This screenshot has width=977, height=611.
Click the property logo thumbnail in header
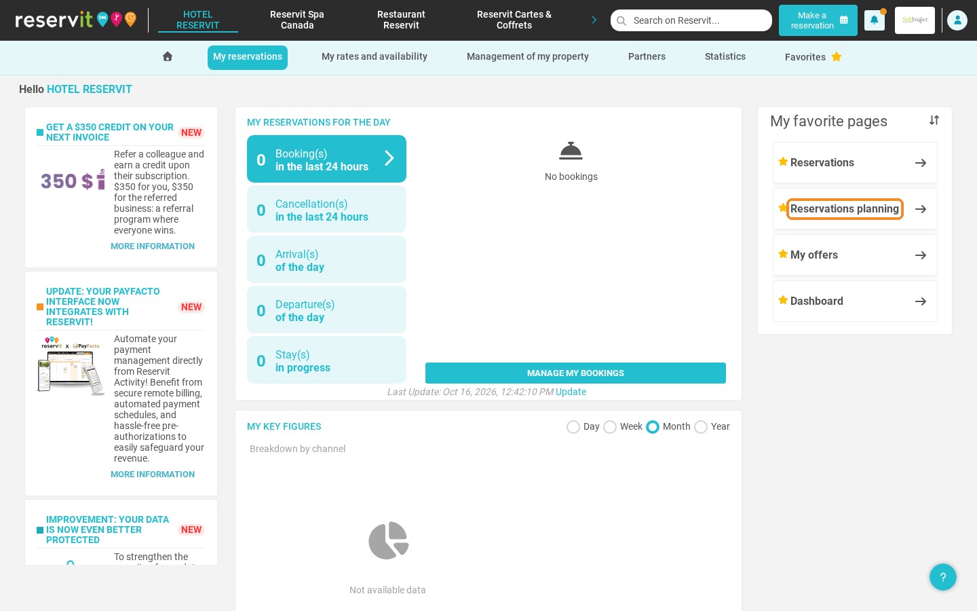click(915, 20)
